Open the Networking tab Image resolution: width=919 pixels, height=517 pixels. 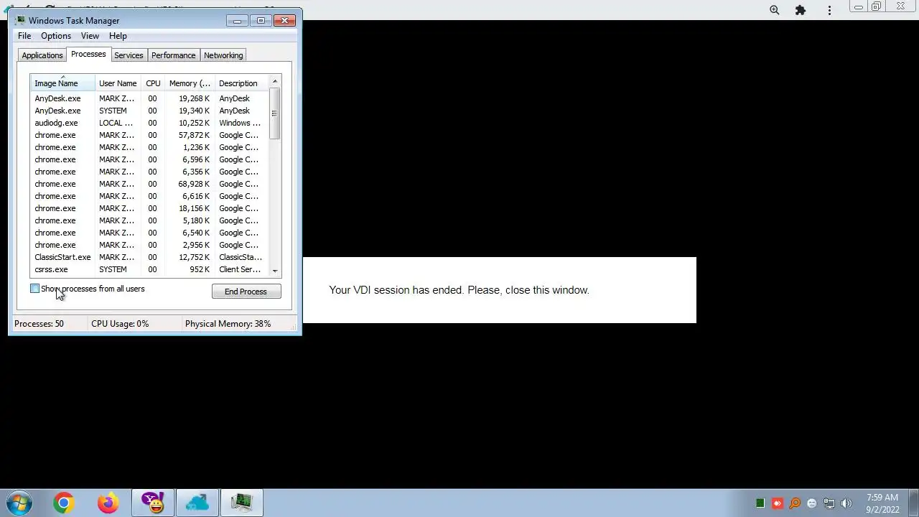223,55
